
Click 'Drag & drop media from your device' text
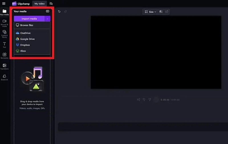tap(32, 103)
